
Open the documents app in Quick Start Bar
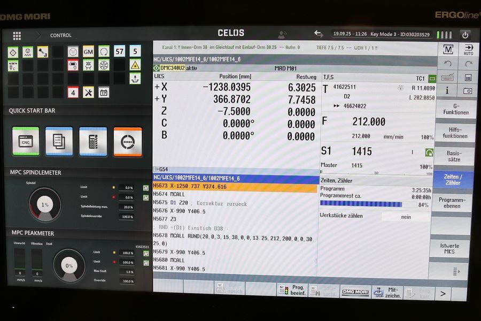pos(59,141)
